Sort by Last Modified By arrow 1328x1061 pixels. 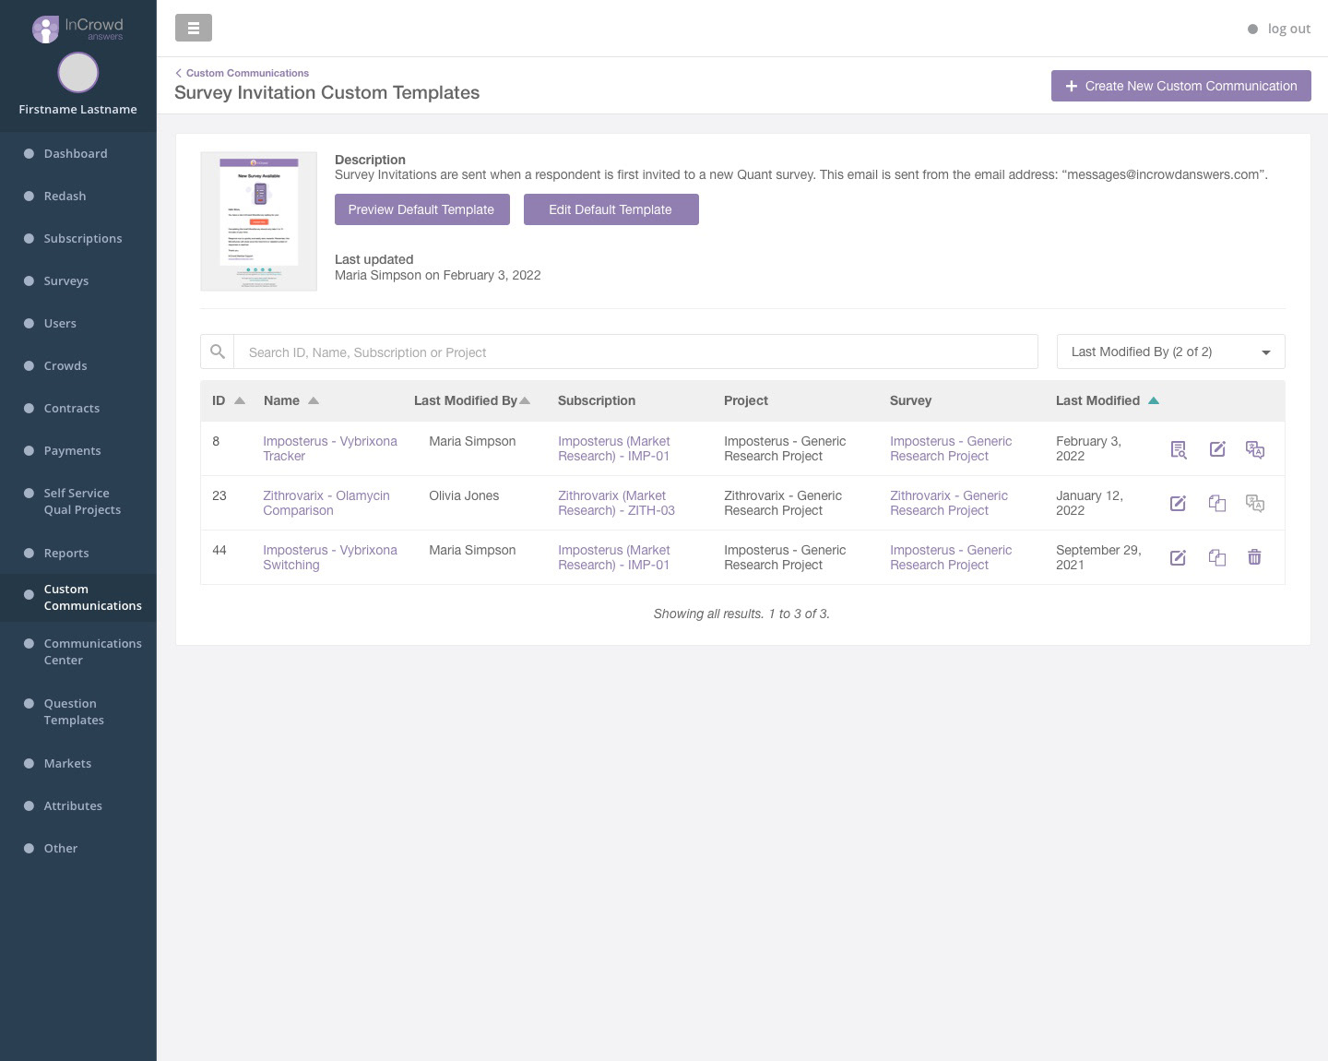point(525,400)
